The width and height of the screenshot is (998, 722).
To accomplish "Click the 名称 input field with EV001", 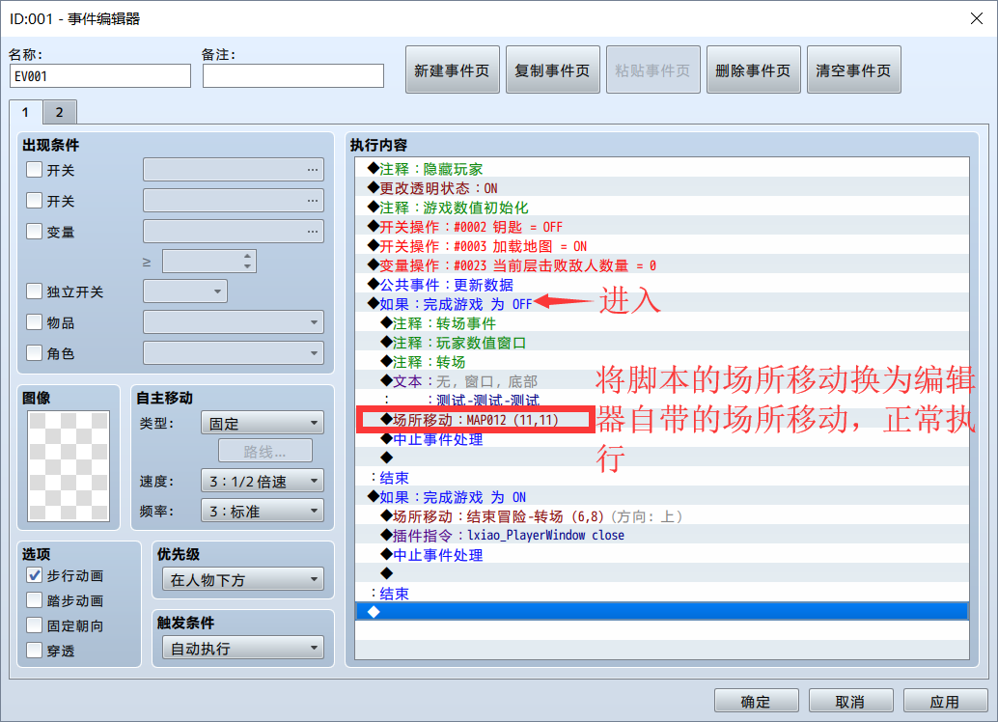I will click(100, 75).
